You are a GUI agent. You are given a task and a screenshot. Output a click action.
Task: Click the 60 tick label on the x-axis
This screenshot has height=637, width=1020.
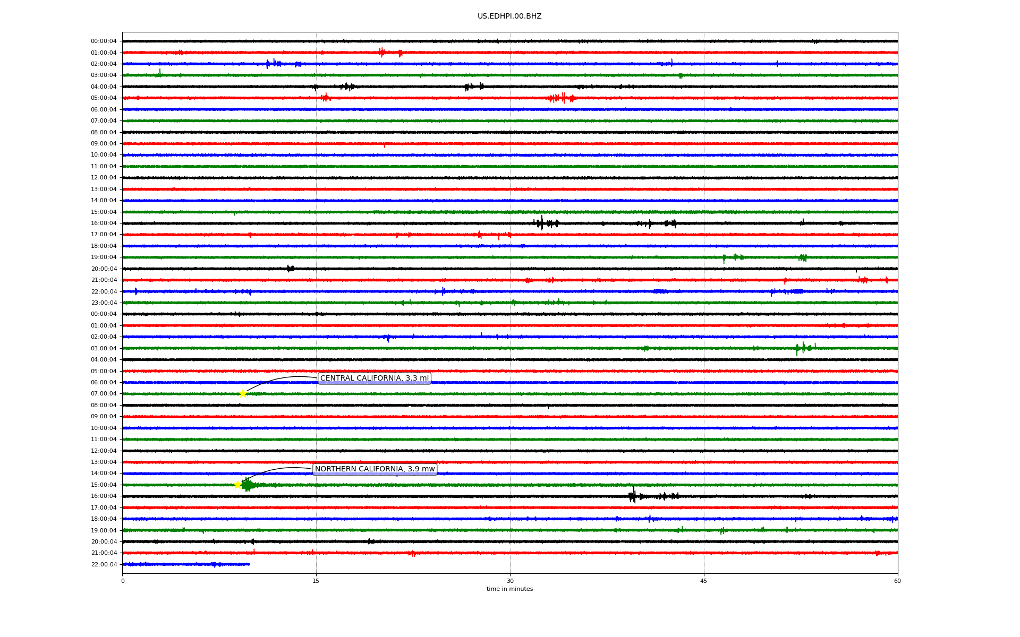[897, 581]
